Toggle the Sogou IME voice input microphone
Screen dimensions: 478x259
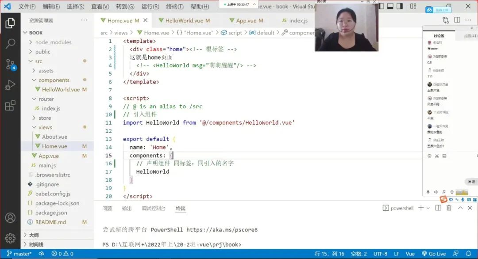463,200
